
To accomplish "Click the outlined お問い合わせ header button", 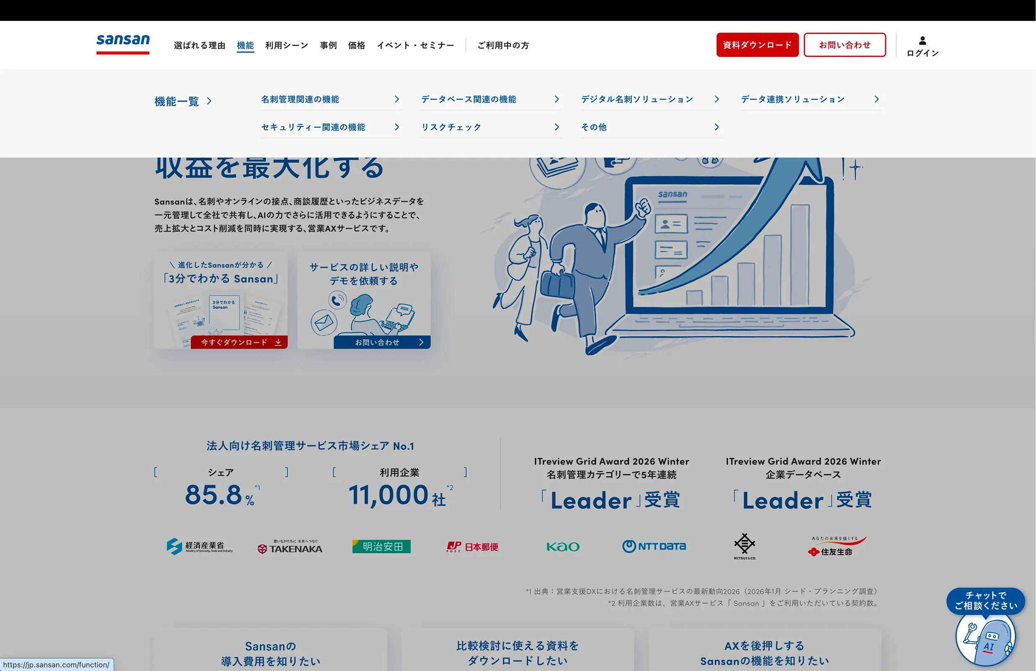I will coord(844,45).
